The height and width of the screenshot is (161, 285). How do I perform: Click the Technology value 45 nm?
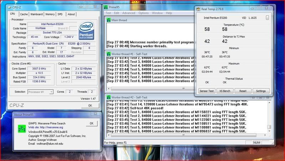34,37
